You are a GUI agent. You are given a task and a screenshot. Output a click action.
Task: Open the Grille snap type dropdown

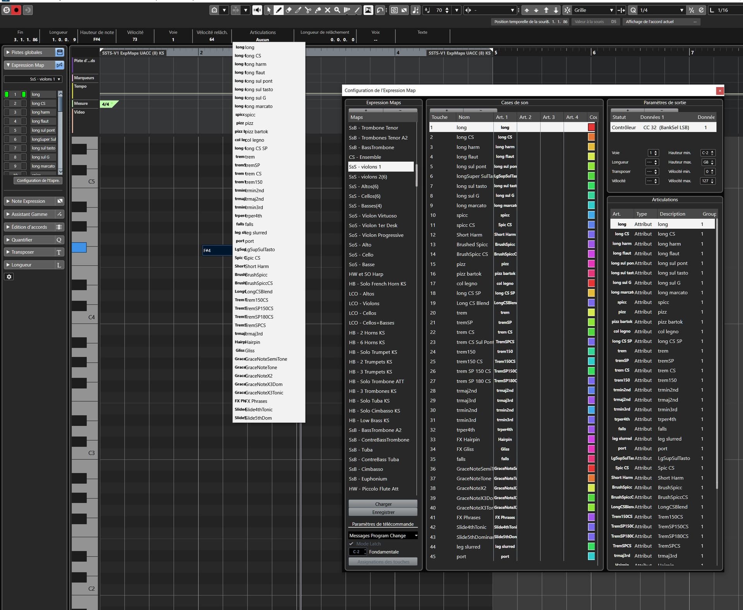pos(592,10)
